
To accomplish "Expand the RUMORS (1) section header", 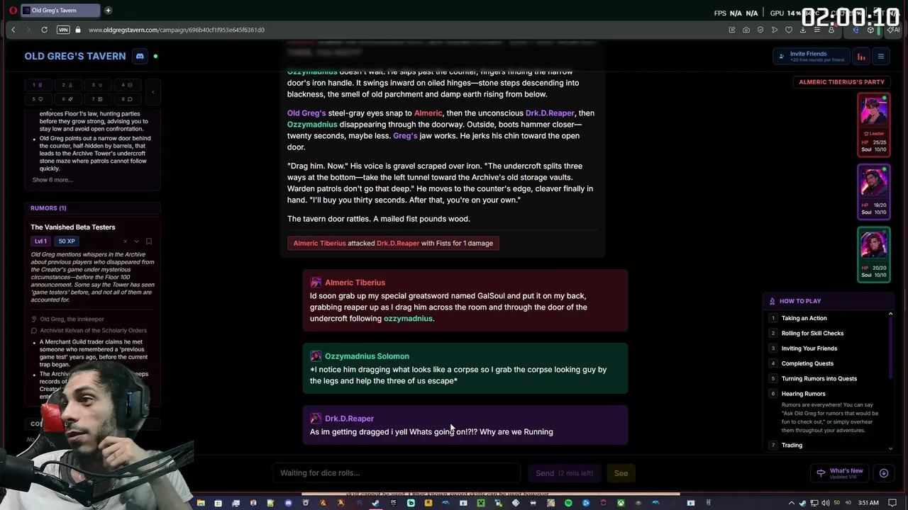I will tap(93, 208).
